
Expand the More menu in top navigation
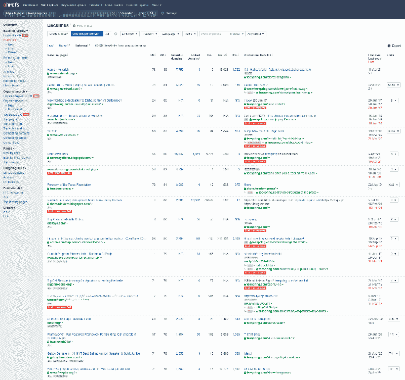[x=156, y=5]
